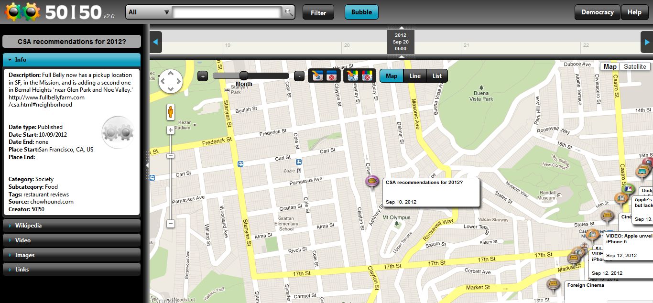The width and height of the screenshot is (653, 303).
Task: Click the Month timeline scale slider handle
Action: point(243,76)
